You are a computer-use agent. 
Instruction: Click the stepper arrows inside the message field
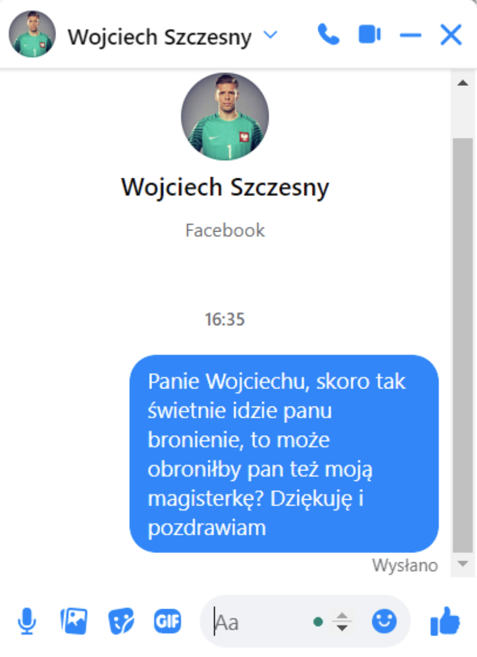coord(342,622)
